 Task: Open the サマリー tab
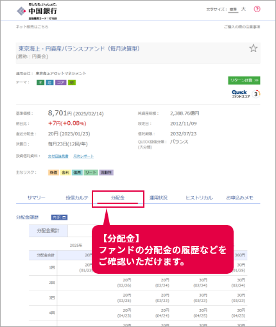37,198
